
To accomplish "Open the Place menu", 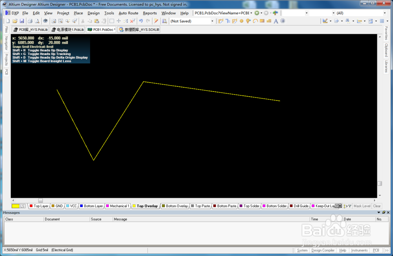I will (78, 13).
